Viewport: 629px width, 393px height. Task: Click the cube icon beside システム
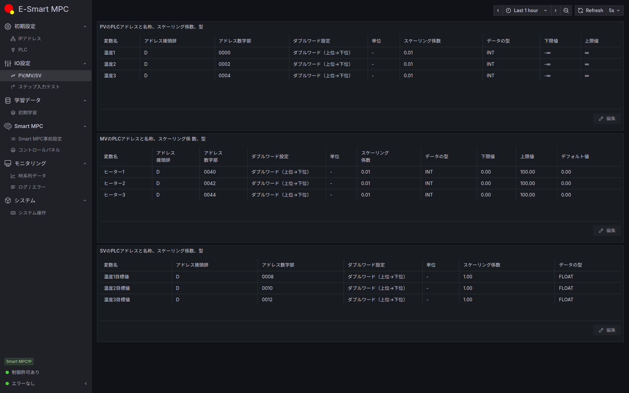pyautogui.click(x=8, y=200)
